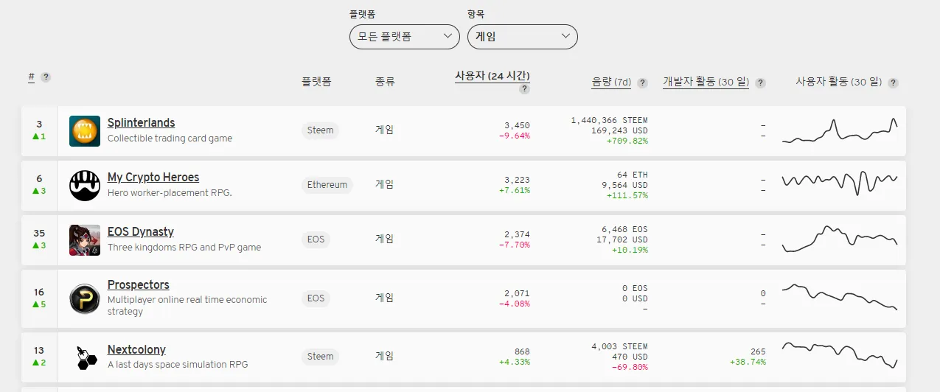Click the Prospectors logo icon

[85, 299]
